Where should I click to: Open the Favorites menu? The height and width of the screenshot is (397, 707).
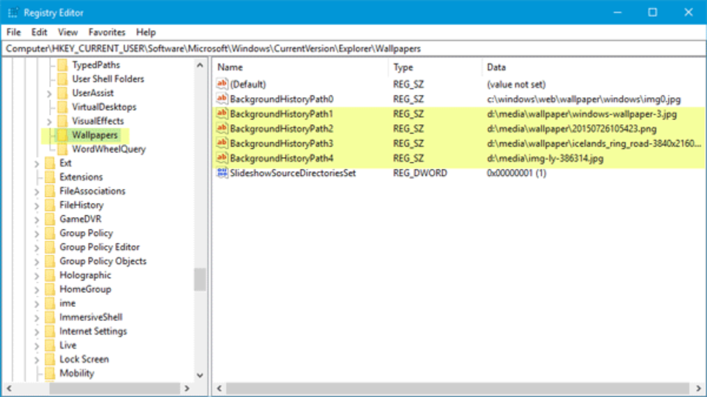[x=107, y=32]
